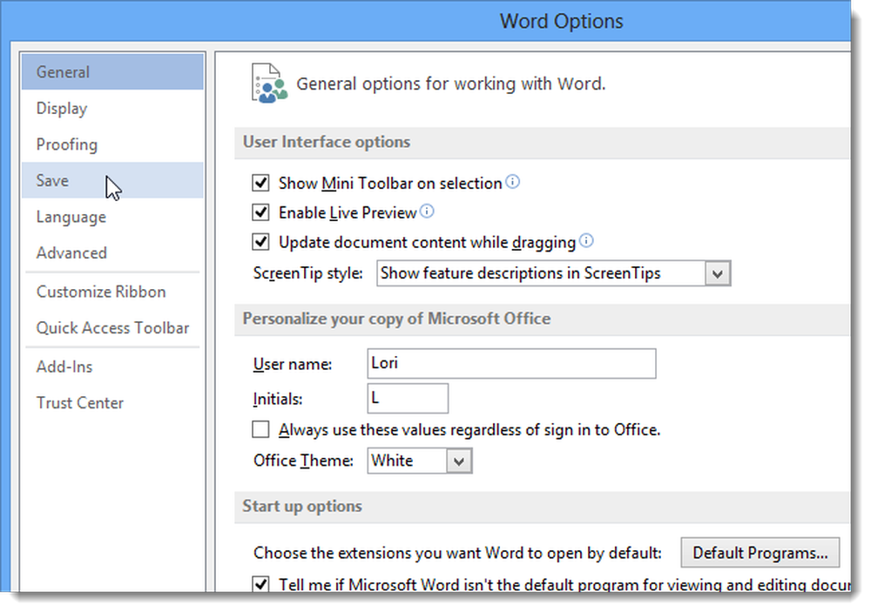Click into the User name field

[511, 364]
